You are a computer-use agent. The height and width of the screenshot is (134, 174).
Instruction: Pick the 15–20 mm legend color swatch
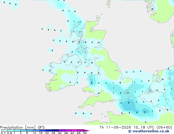click(x=43, y=130)
